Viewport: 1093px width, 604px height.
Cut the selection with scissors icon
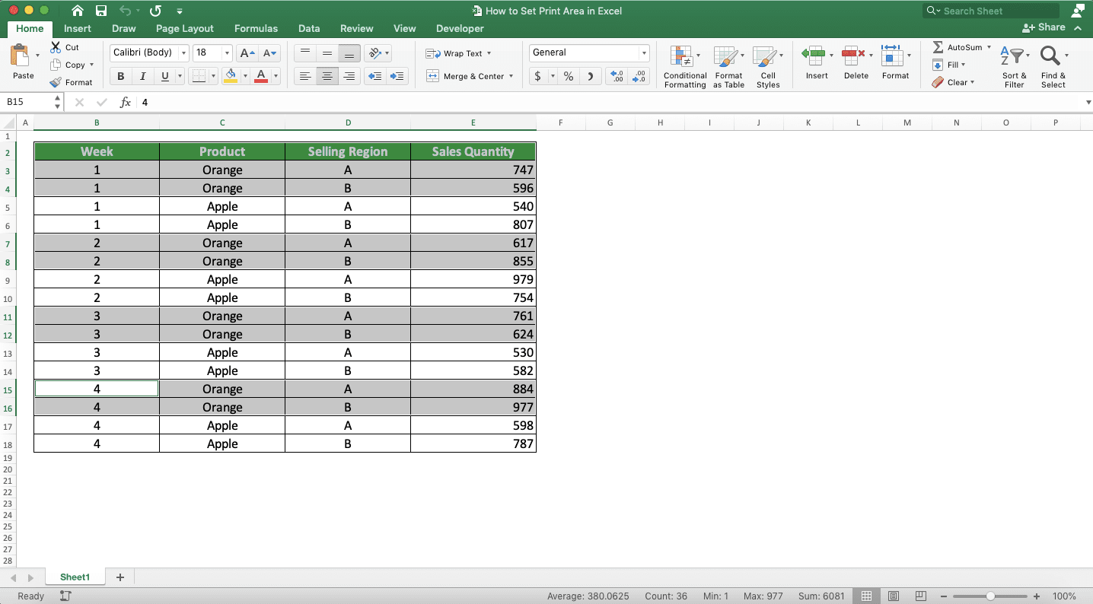[56, 47]
